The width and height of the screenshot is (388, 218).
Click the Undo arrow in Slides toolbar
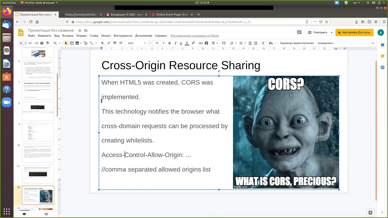30,43
